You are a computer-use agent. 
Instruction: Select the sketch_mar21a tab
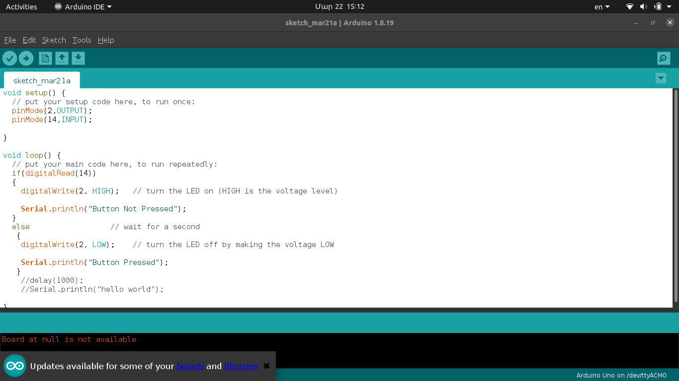42,80
